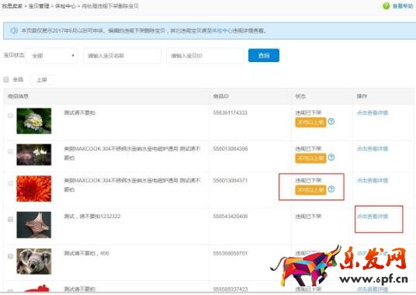Open 点击查看详情 for the dark flowers row

point(373,149)
